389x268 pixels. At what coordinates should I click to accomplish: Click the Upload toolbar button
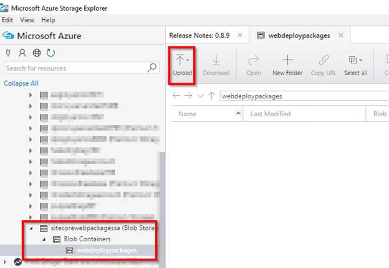point(182,65)
